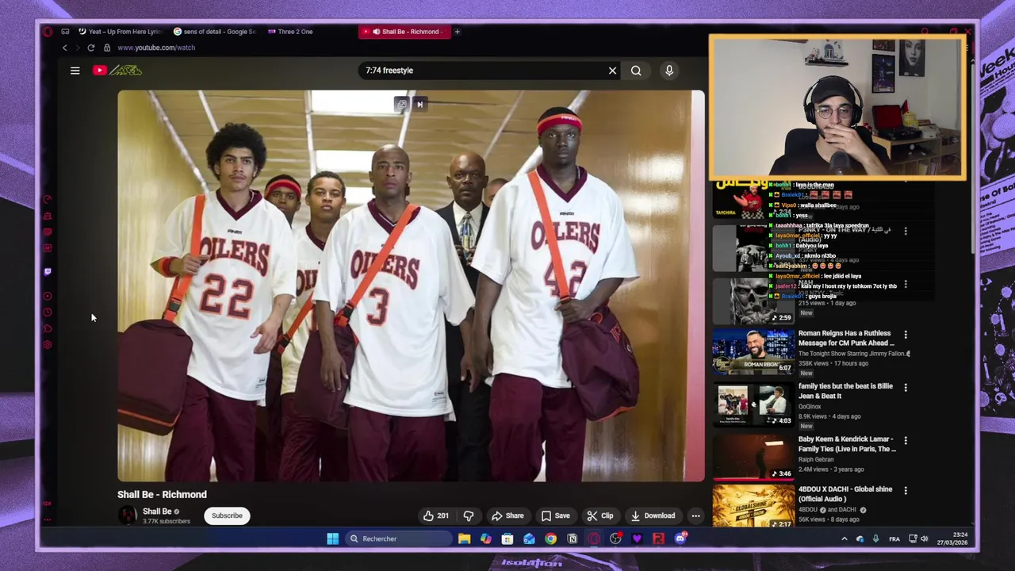This screenshot has width=1015, height=571.
Task: View site info via padlock icon
Action: 107,48
